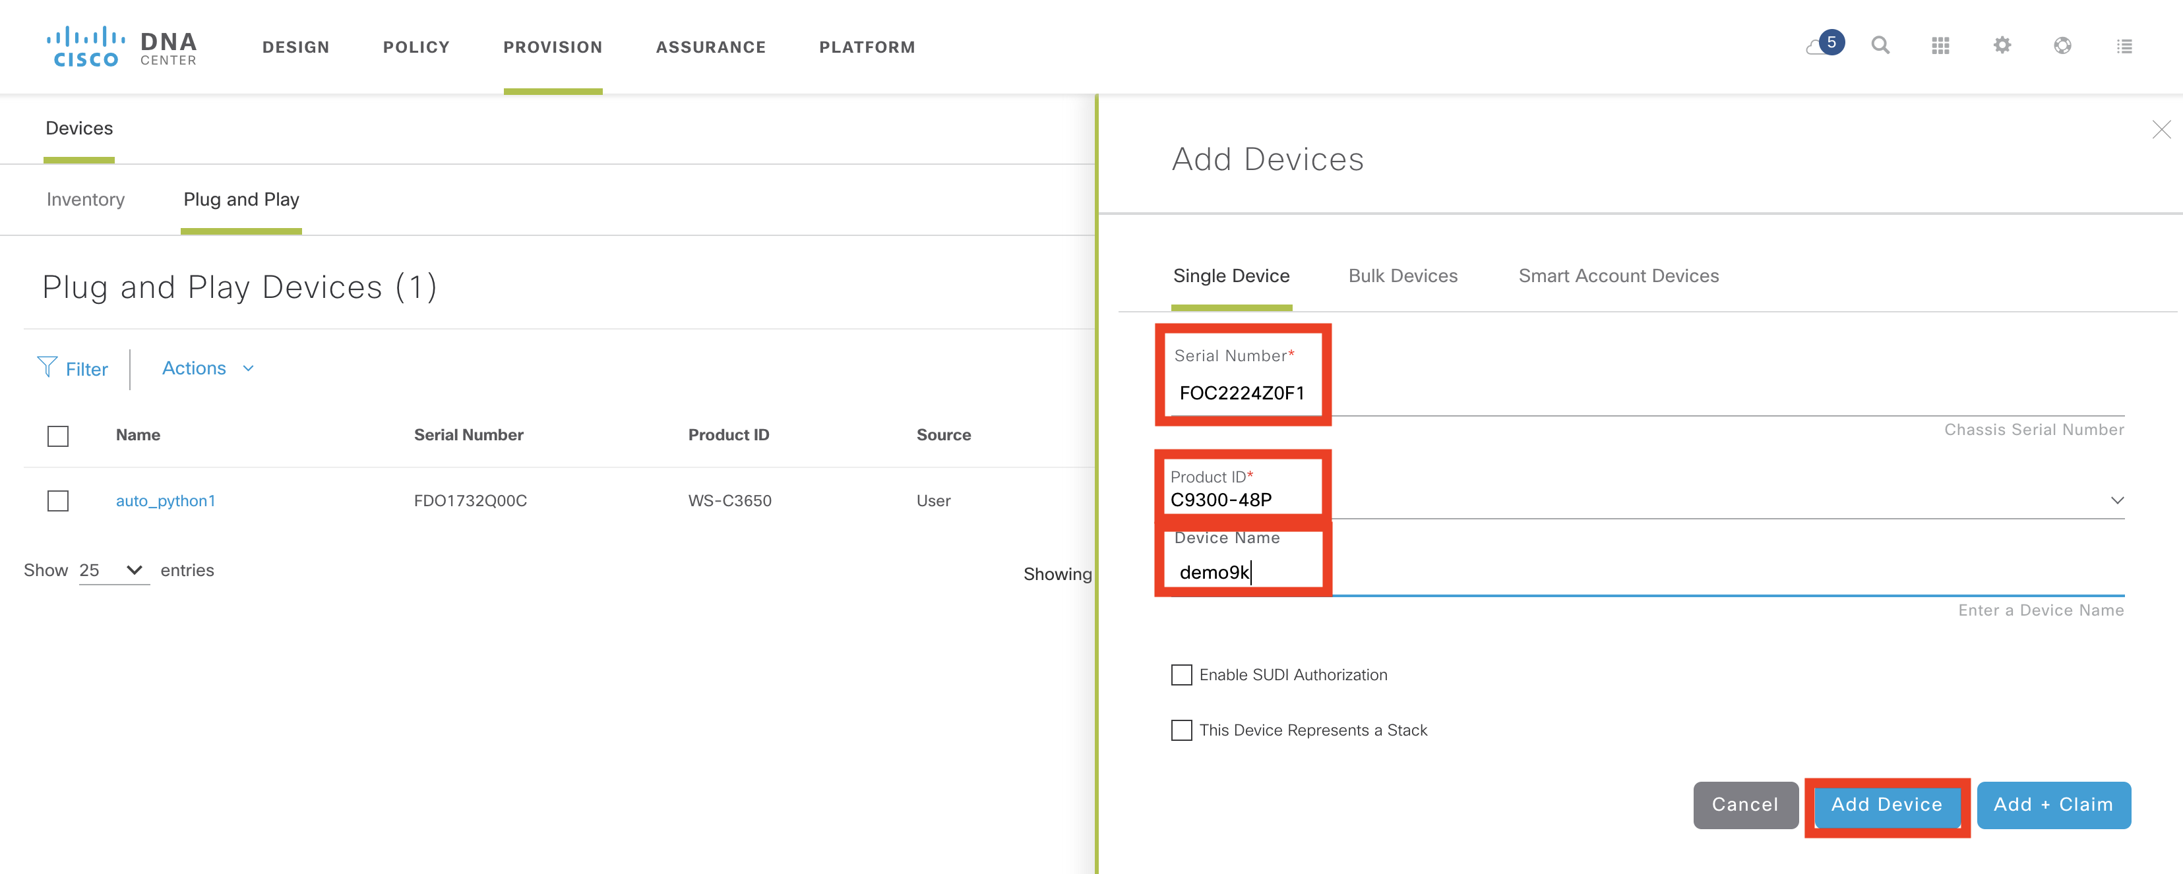
Task: Open the list menu icon at top right
Action: pos(2124,47)
